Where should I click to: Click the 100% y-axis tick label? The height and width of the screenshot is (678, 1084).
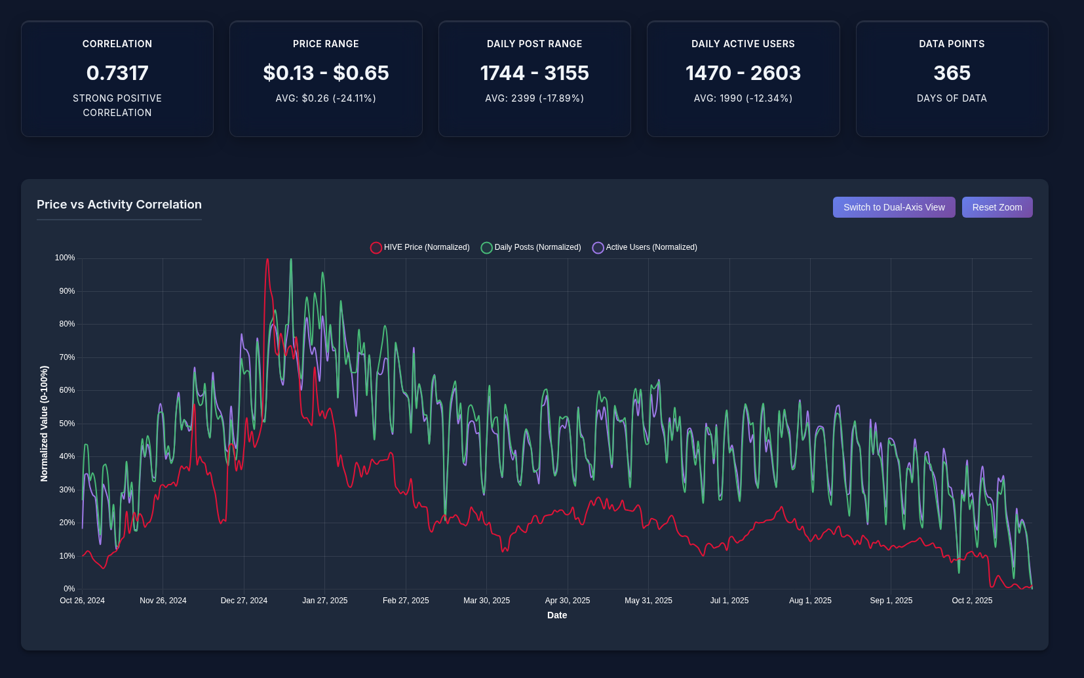(x=65, y=258)
